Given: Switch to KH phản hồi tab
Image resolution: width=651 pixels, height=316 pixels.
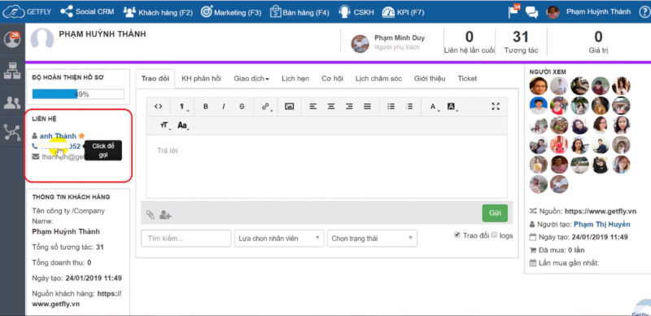Looking at the screenshot, I should tap(201, 78).
